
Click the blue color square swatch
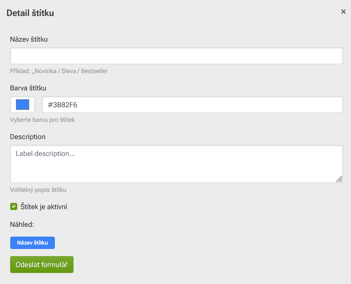click(x=23, y=105)
